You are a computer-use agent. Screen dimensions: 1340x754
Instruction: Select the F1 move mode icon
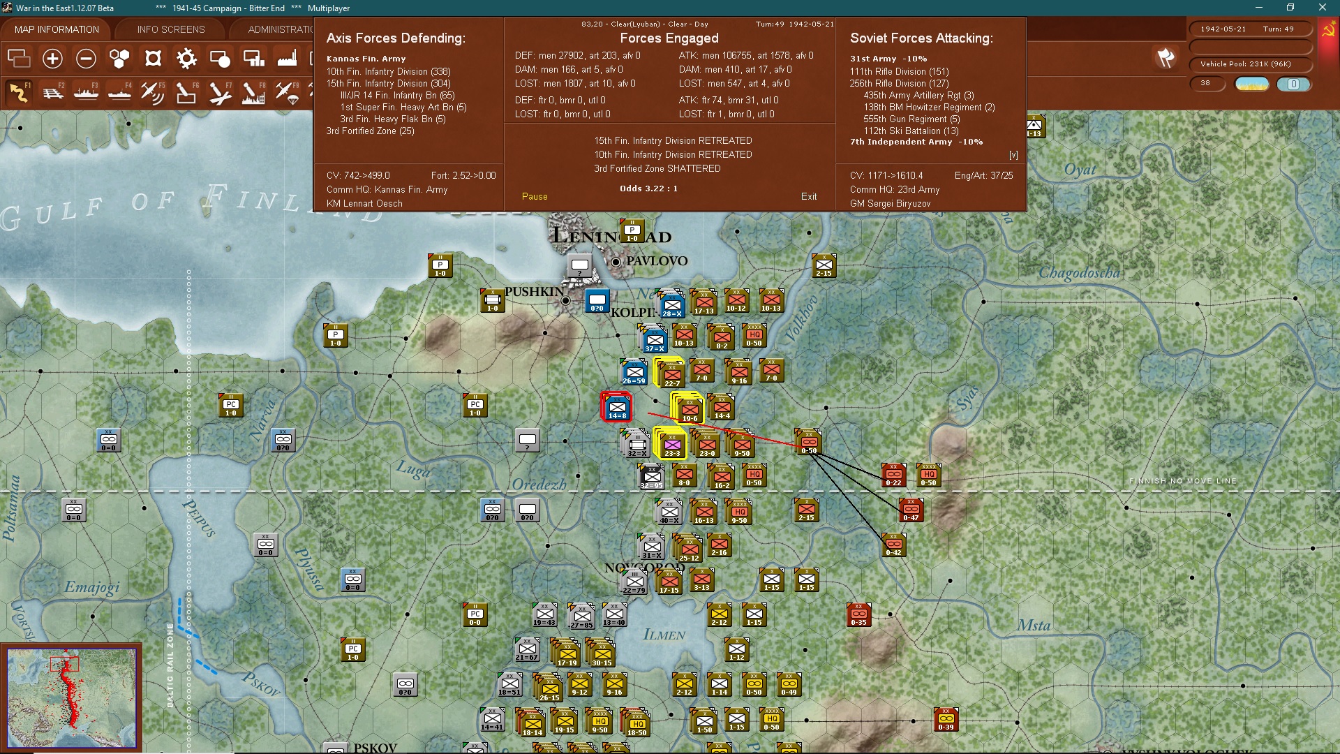19,92
